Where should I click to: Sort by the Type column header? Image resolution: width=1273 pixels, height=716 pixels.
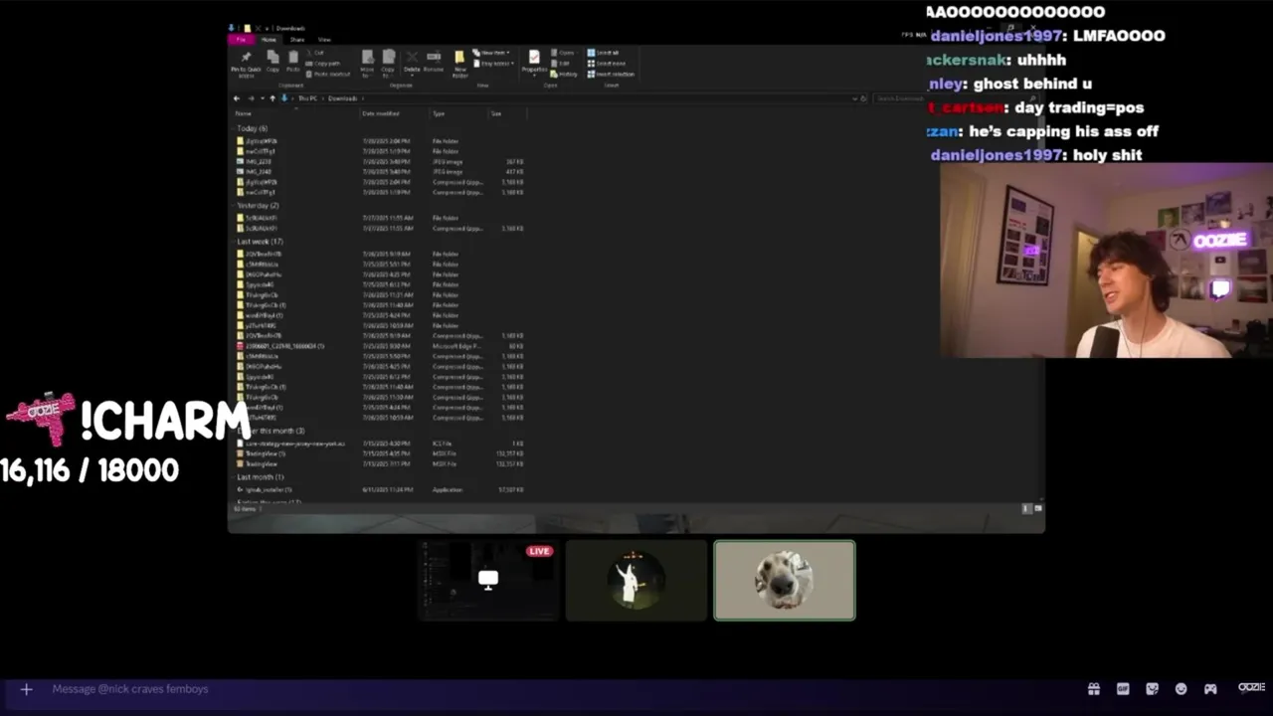[x=438, y=113]
